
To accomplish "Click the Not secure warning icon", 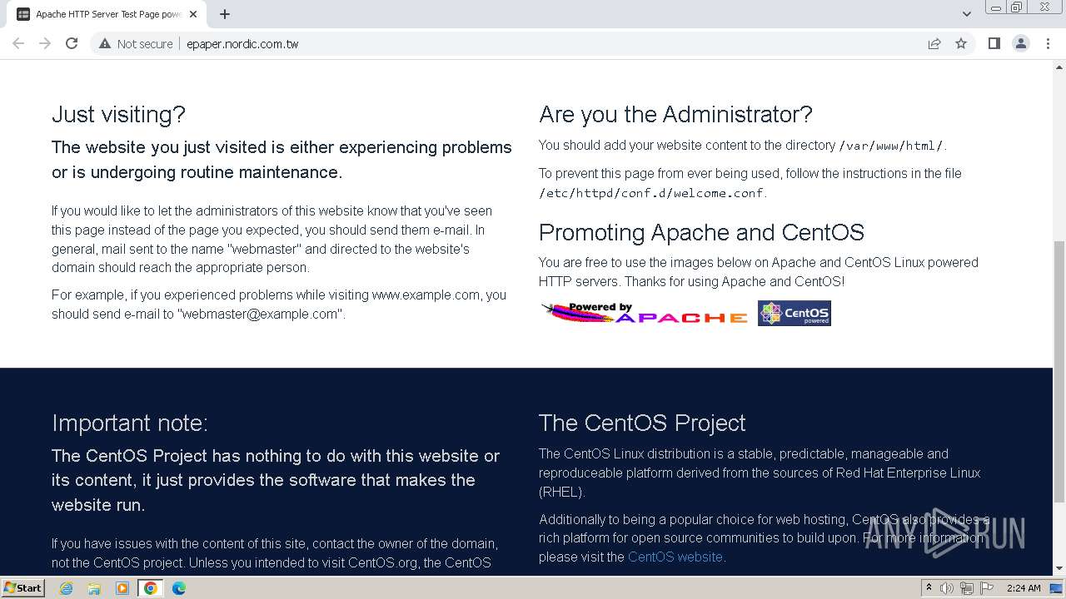I will pos(105,43).
